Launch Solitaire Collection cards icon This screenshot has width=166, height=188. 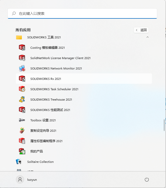[19, 162]
